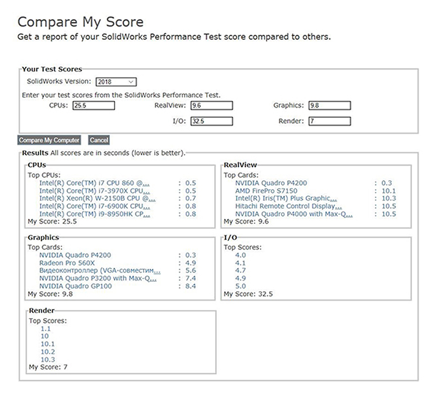
Task: Click the 10 Render top score
Action: tap(45, 336)
